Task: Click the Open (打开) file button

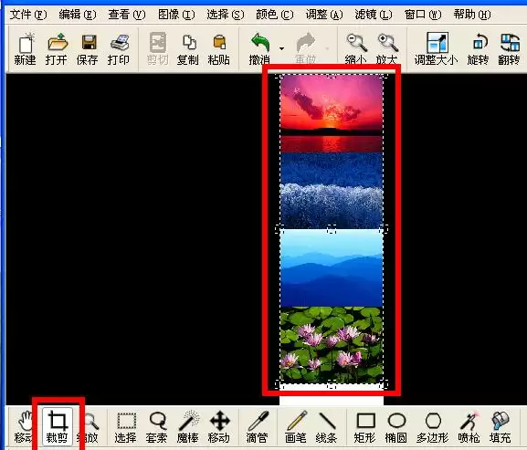Action: tap(57, 49)
